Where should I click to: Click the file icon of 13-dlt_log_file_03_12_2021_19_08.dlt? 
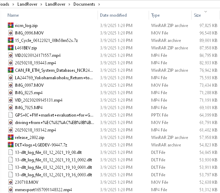tap(11, 152)
